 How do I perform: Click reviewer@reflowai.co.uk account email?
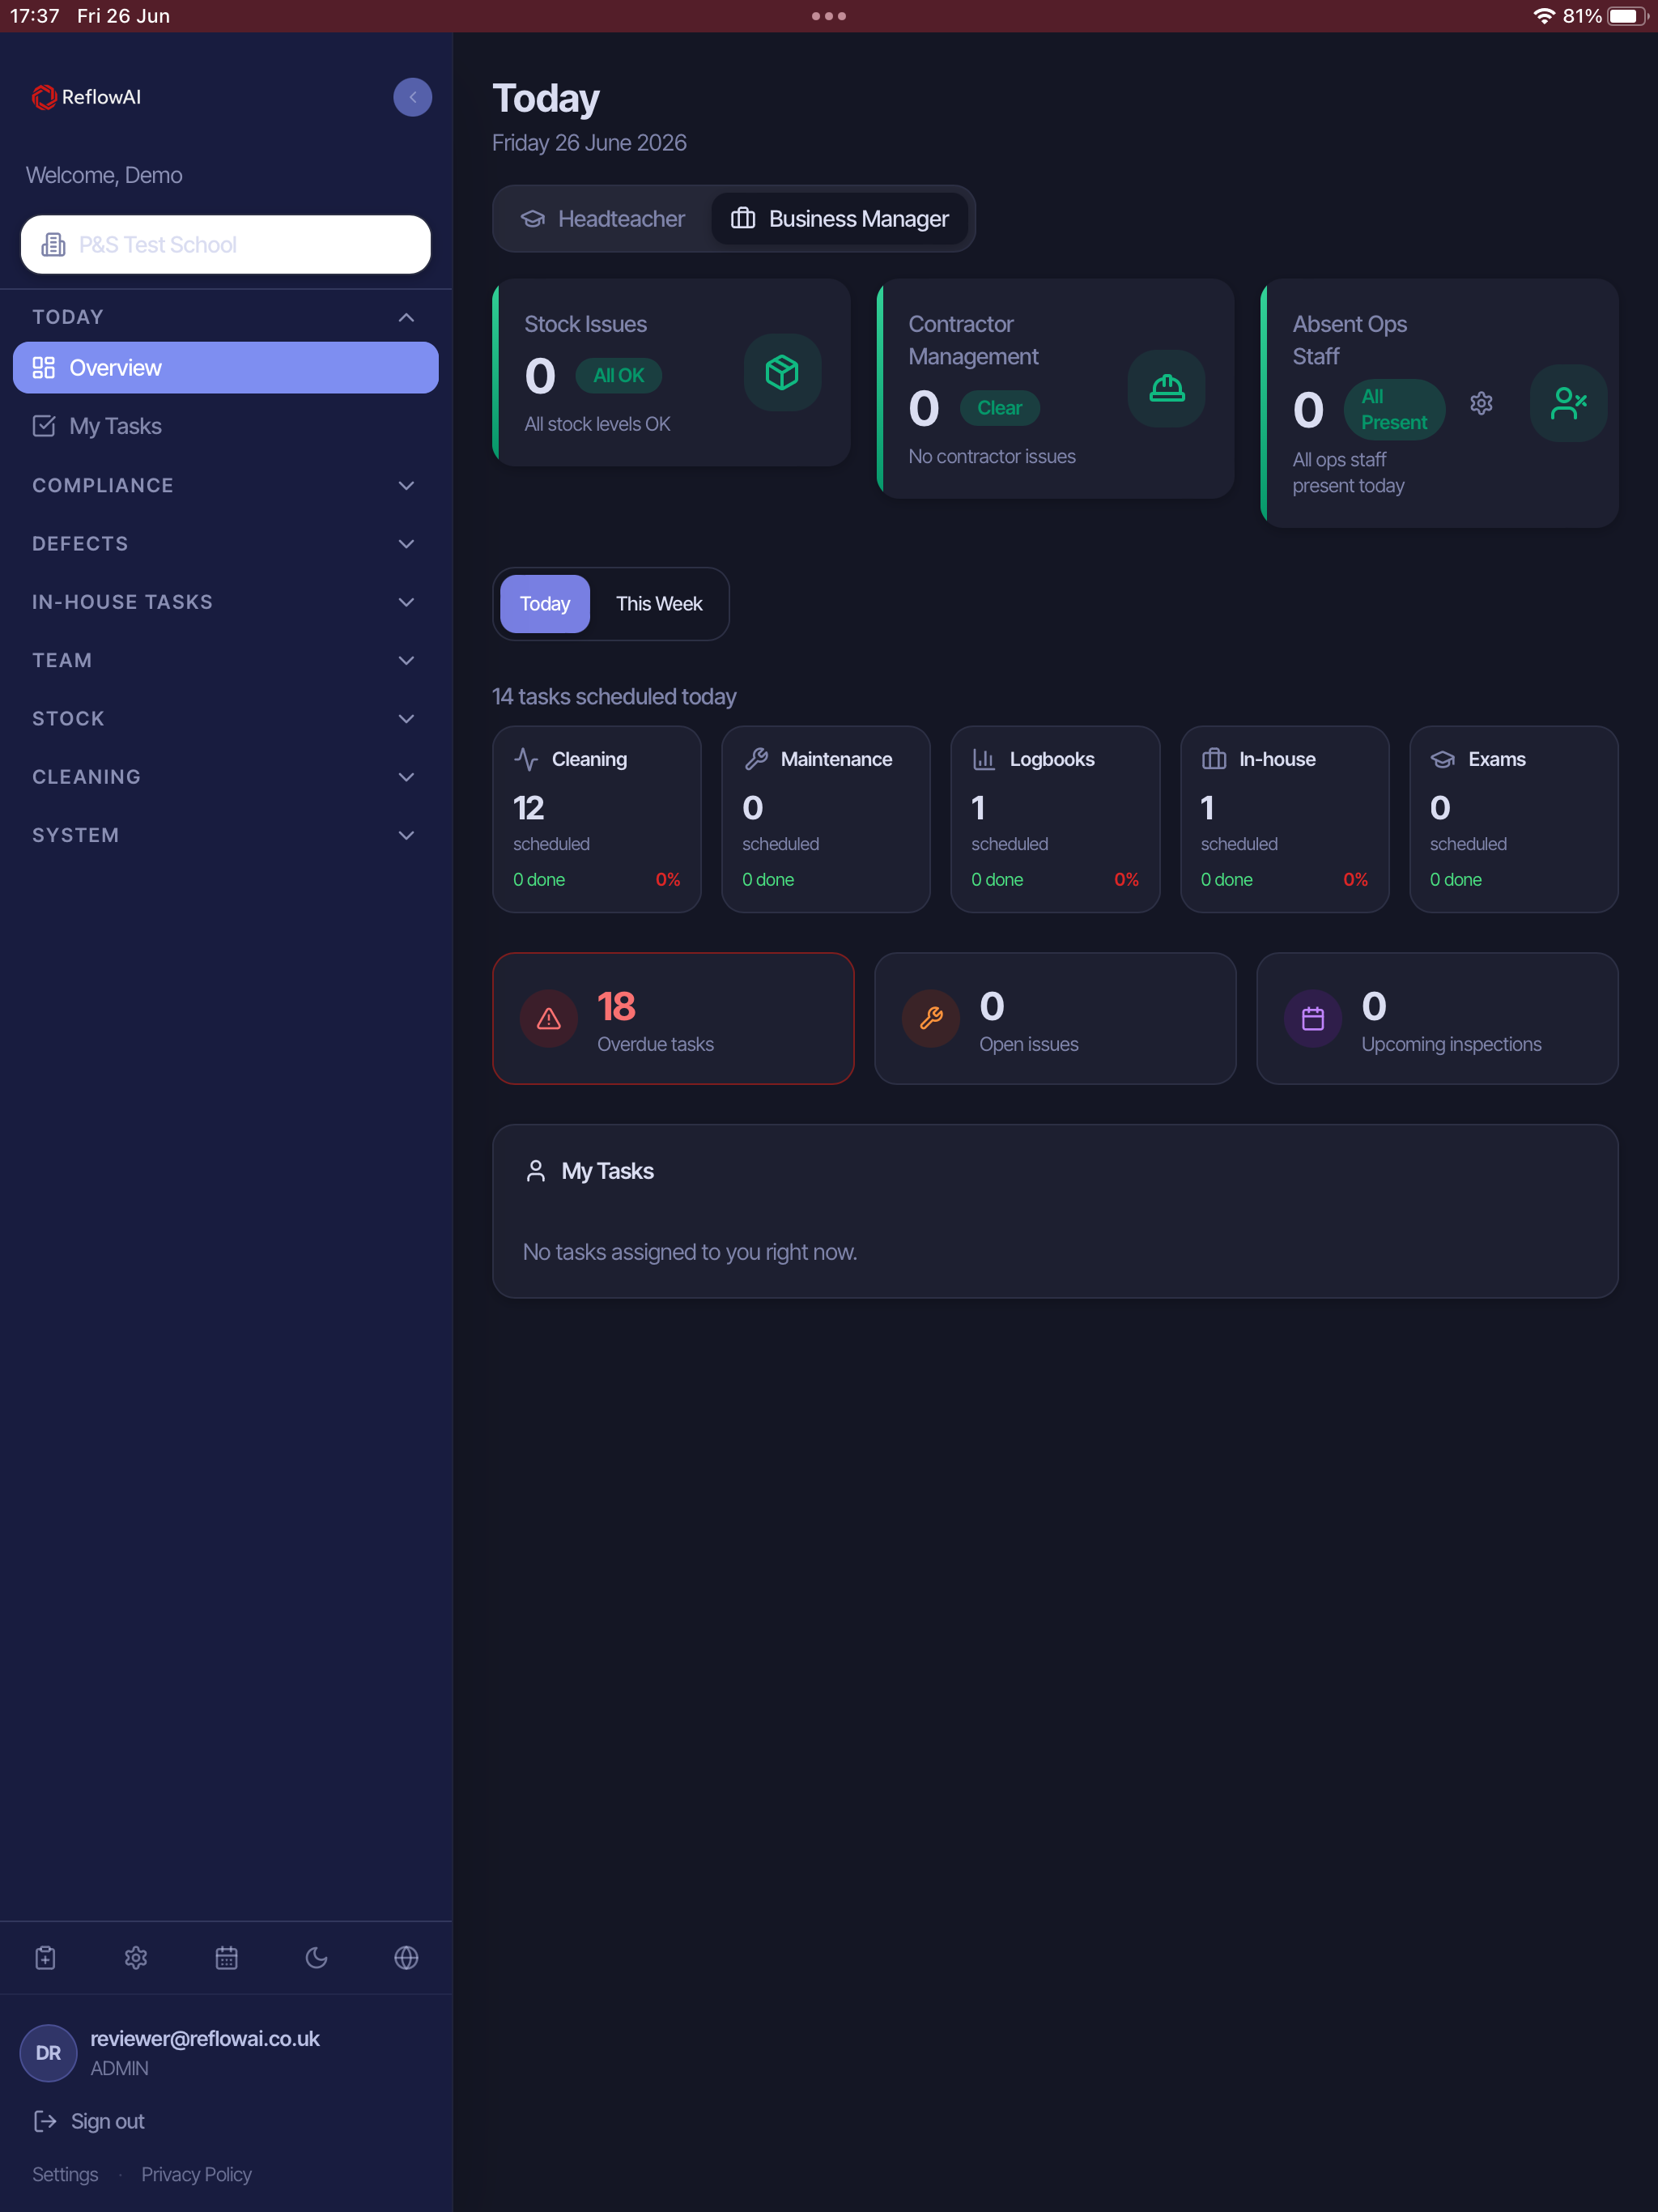(x=205, y=2038)
